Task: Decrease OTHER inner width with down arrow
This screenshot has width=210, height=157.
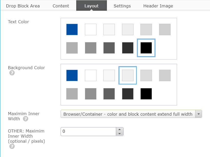Action: pos(119,134)
